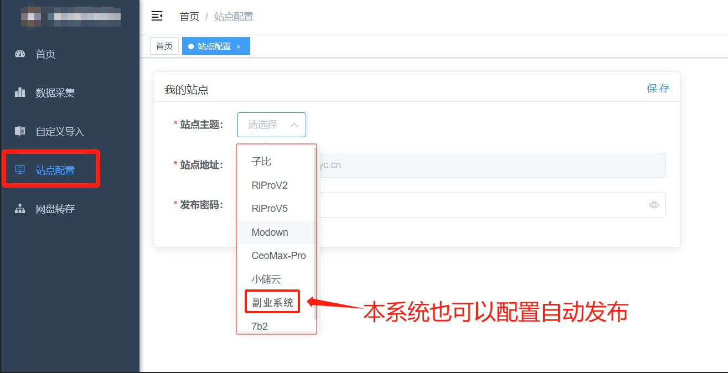The image size is (728, 373).
Task: Click the bar chart icon for 数据采集
Action: pos(20,92)
